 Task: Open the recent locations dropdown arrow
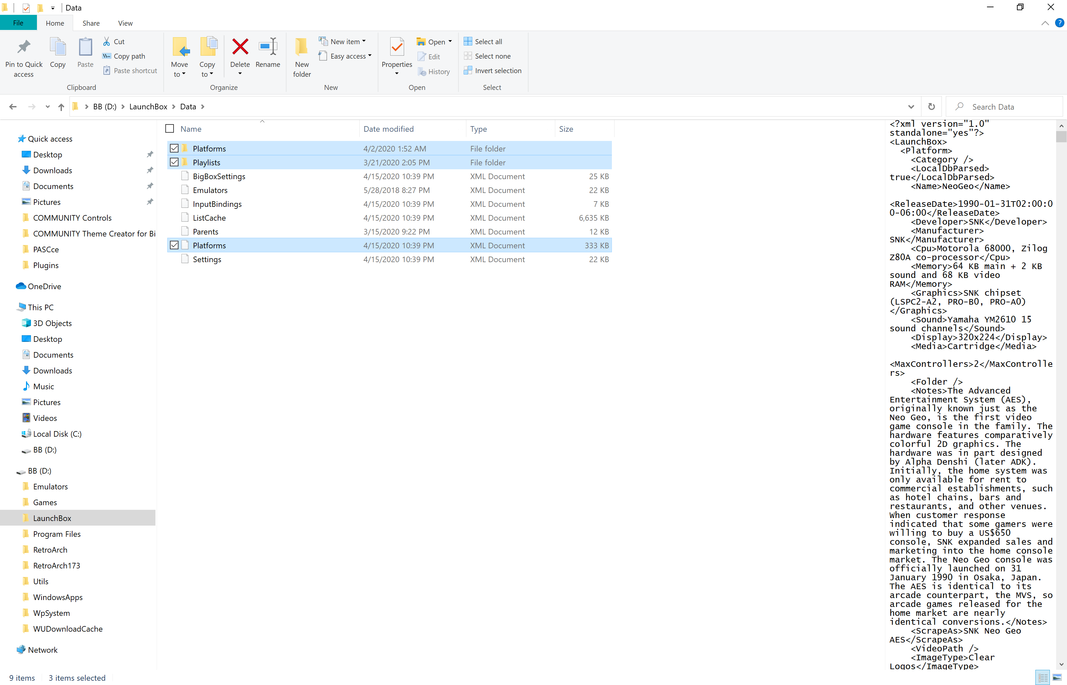point(48,107)
